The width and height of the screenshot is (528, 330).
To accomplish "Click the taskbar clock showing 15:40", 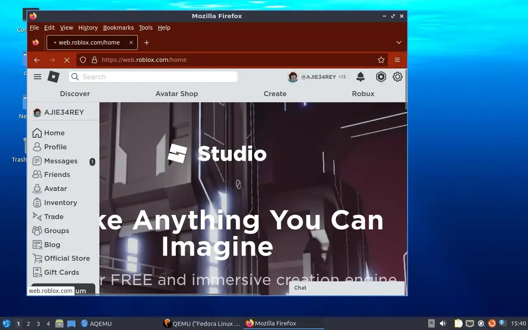I will click(519, 324).
